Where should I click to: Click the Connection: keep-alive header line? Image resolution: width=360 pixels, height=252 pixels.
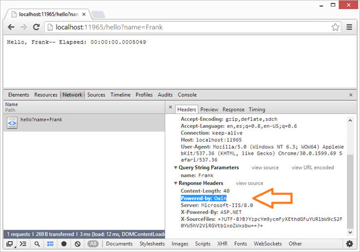[212, 133]
